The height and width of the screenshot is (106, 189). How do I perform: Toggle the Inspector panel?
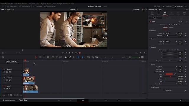tap(178, 6)
